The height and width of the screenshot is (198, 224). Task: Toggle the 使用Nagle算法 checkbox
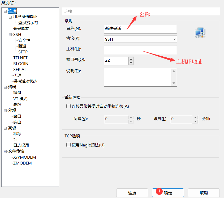[68, 145]
